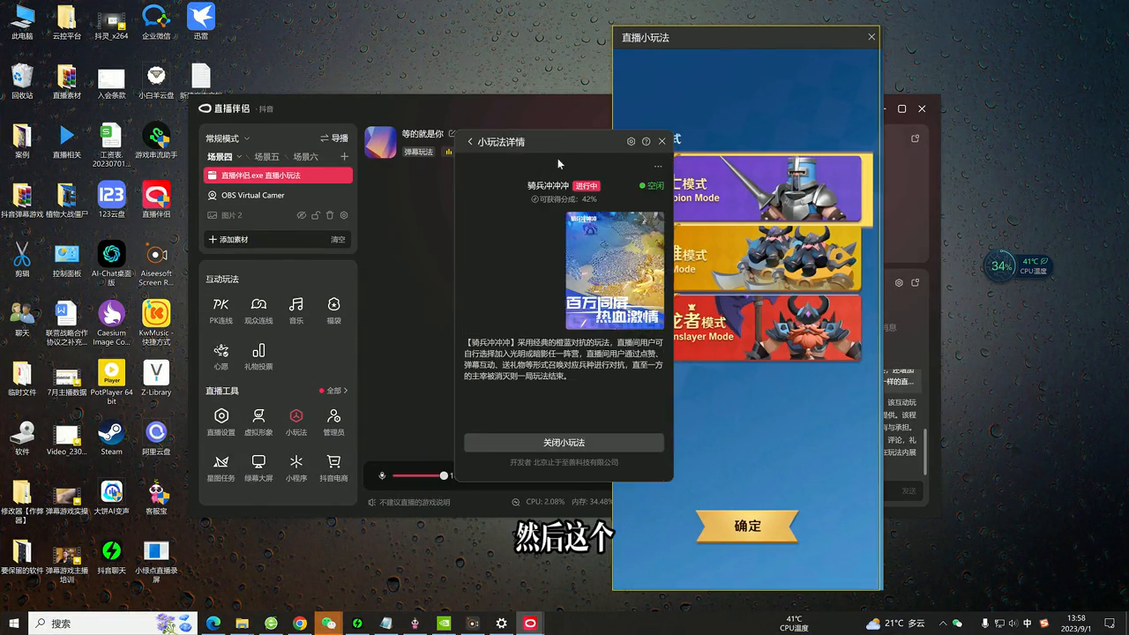This screenshot has width=1129, height=635.
Task: Switch to 场景五 scene tab
Action: point(266,157)
